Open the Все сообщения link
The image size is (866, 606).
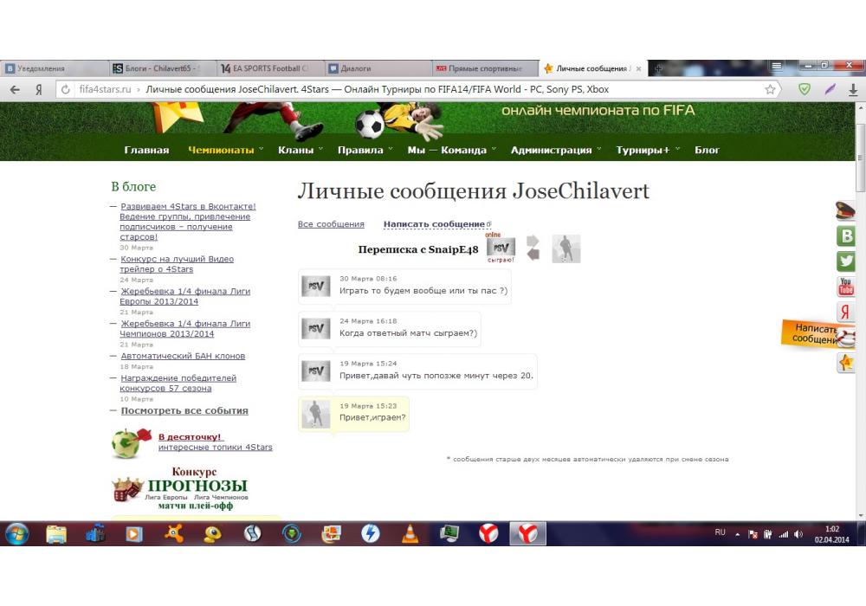pyautogui.click(x=331, y=224)
